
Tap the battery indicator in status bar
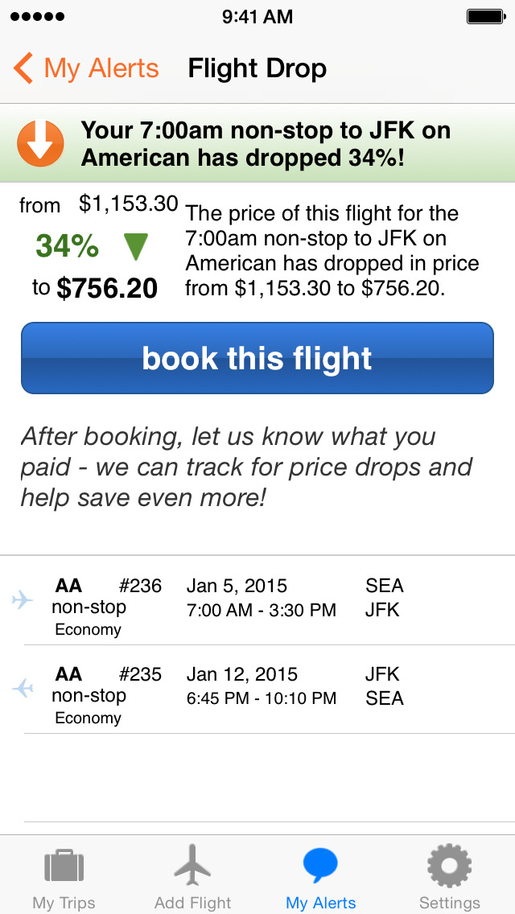tap(484, 16)
